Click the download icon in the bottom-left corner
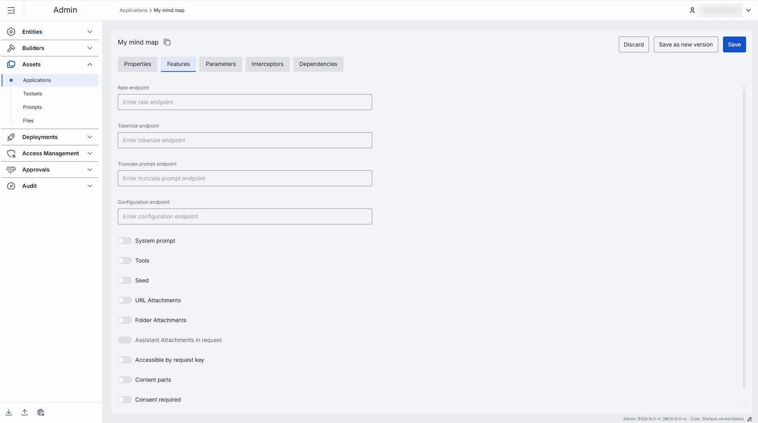The image size is (758, 423). click(x=9, y=412)
